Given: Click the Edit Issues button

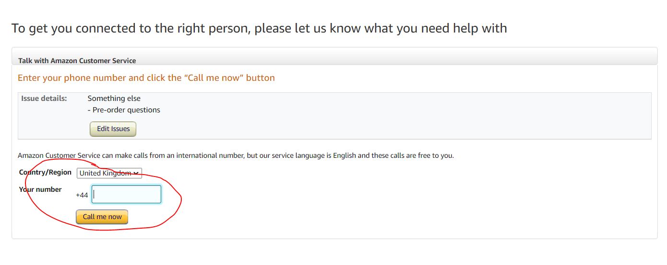Looking at the screenshot, I should pos(113,129).
